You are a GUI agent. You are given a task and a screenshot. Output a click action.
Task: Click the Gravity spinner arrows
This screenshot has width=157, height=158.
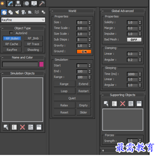tap(90, 46)
